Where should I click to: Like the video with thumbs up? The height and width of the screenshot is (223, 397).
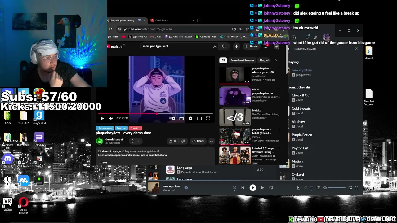pyautogui.click(x=172, y=141)
